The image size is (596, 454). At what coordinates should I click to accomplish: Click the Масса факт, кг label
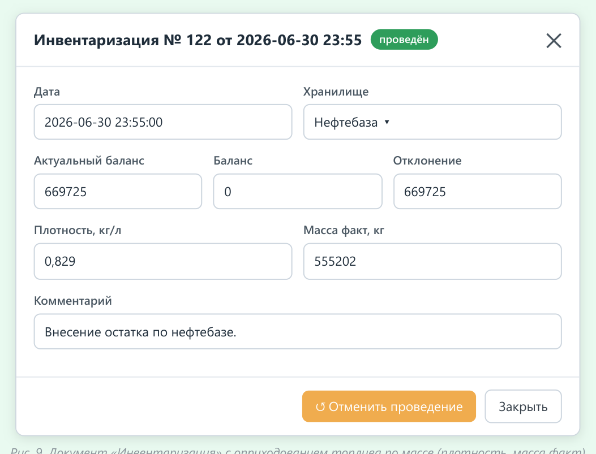coord(344,230)
